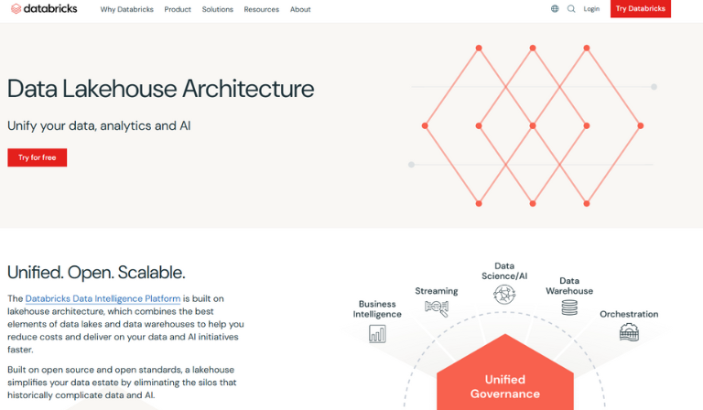
Task: Click the Databricks logo
Action: (44, 8)
